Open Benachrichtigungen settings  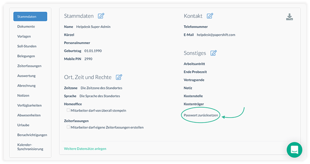32,135
